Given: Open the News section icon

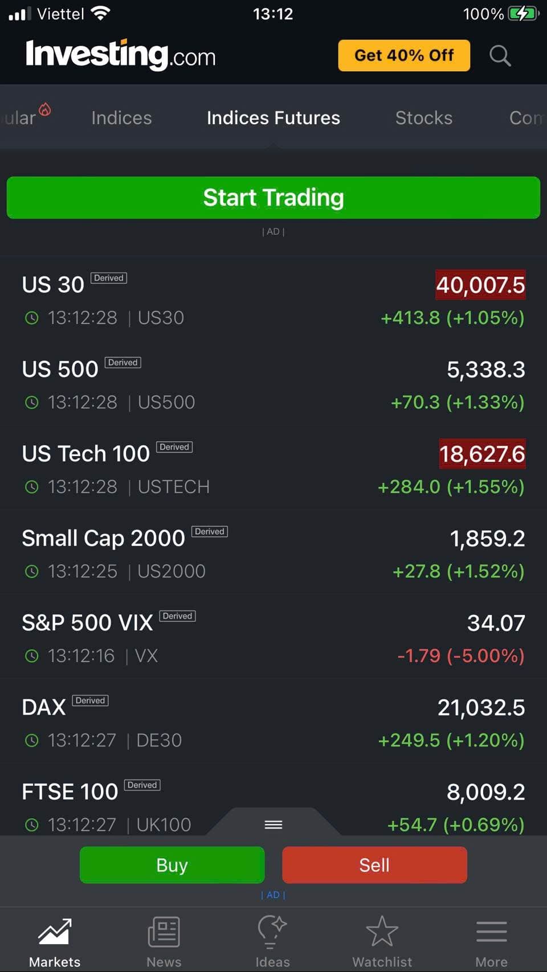Looking at the screenshot, I should pos(164,932).
